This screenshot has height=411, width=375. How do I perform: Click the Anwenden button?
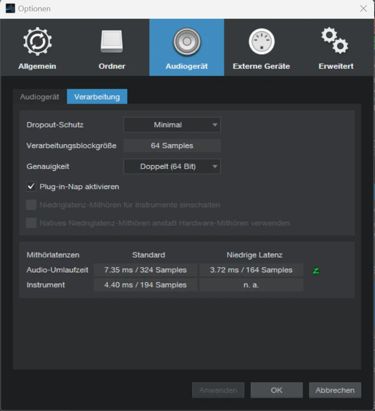click(x=218, y=390)
